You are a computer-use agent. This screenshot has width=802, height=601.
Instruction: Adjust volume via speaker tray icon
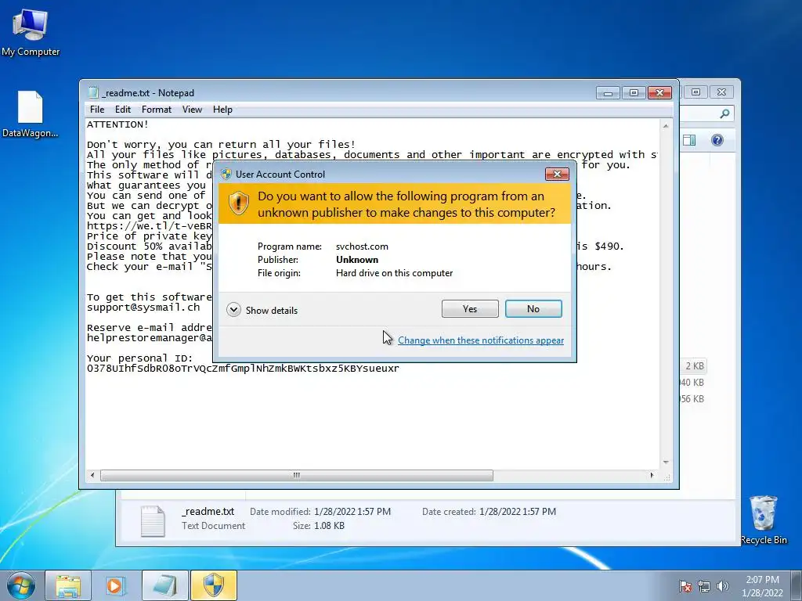[722, 586]
